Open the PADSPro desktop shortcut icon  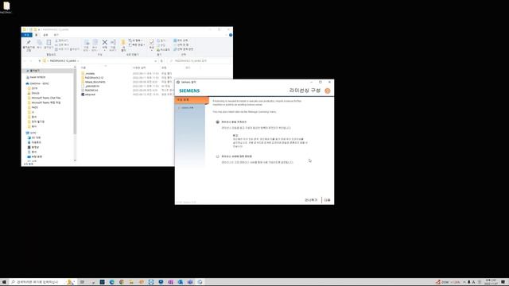pos(6,7)
